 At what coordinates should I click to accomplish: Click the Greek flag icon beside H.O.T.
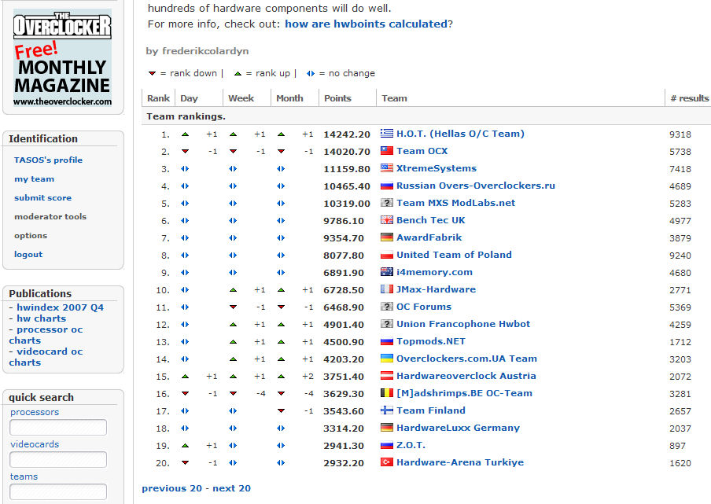[386, 133]
